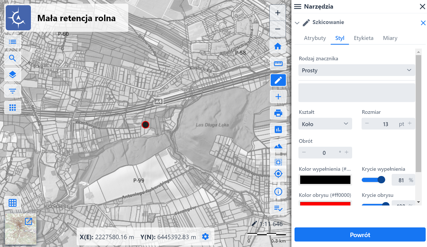
Task: Open the Kształt shape dropdown
Action: point(325,124)
